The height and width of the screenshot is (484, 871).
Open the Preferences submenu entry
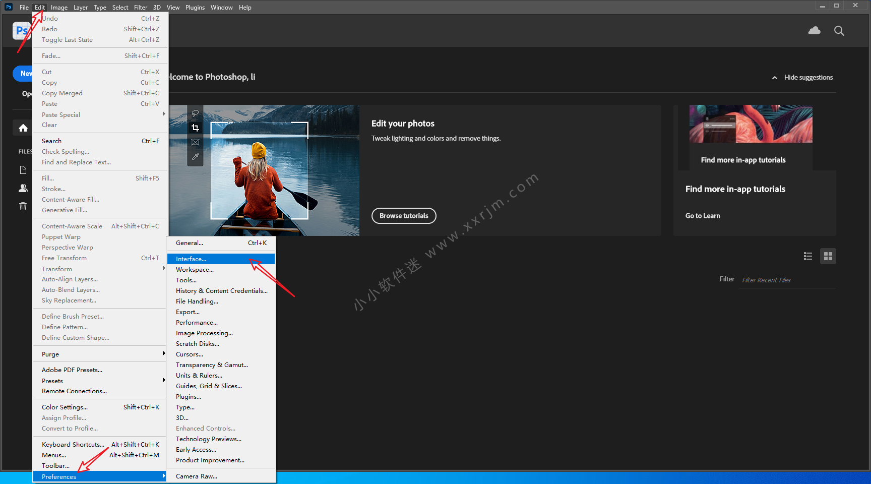[x=100, y=476]
